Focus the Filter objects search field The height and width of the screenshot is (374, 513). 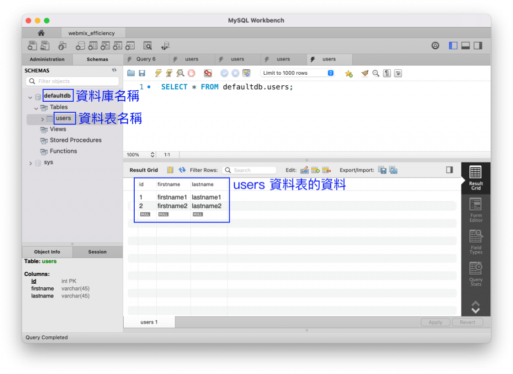(72, 81)
